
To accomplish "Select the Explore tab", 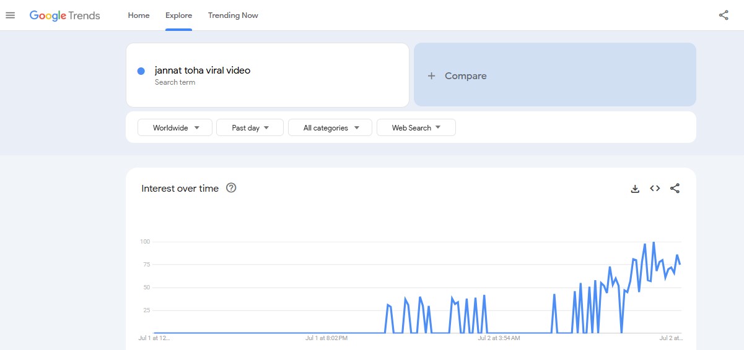I will (x=179, y=15).
